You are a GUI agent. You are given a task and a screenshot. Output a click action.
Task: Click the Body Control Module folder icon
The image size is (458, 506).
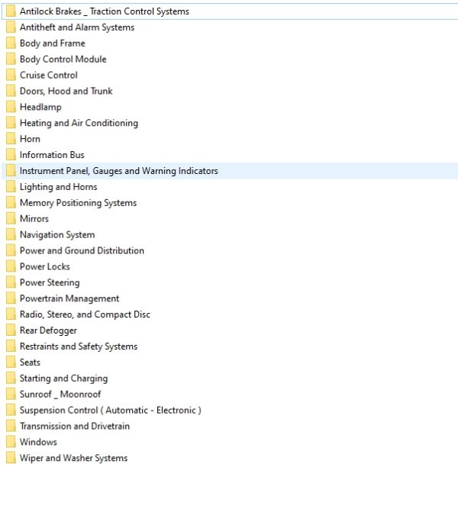[11, 59]
